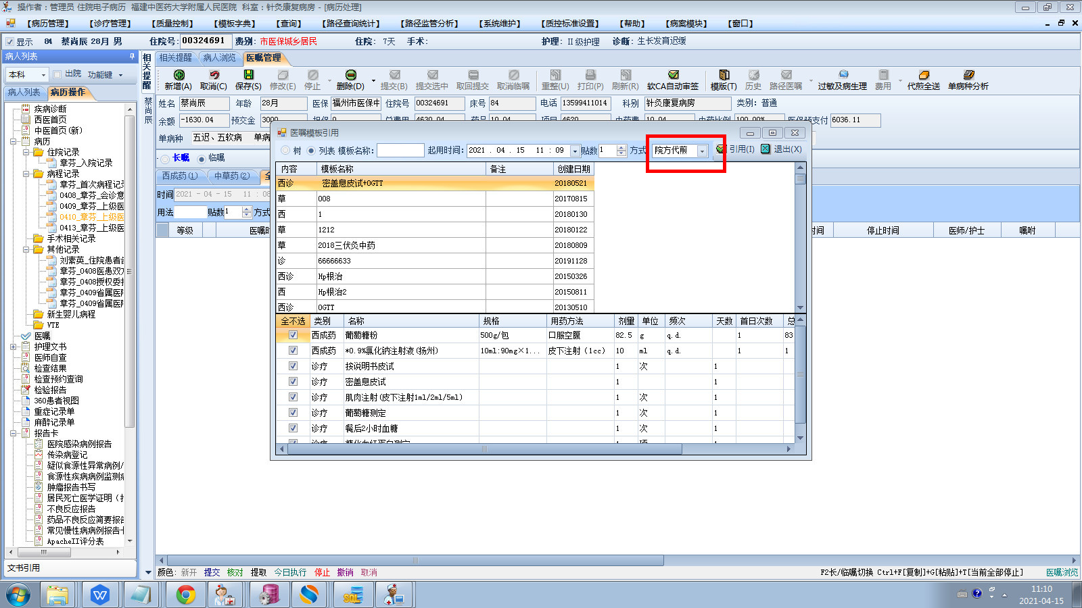1082x608 pixels.
Task: Save orders with the 保存(S) icon
Action: tap(248, 75)
